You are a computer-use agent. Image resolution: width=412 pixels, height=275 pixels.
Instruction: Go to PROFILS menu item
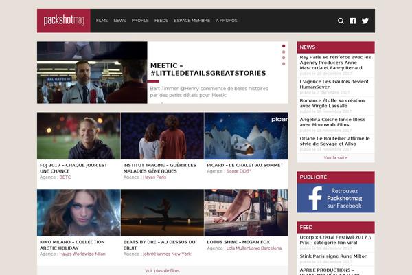coord(140,21)
